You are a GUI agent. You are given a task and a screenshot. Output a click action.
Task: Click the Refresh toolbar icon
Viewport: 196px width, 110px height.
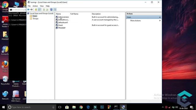44,9
